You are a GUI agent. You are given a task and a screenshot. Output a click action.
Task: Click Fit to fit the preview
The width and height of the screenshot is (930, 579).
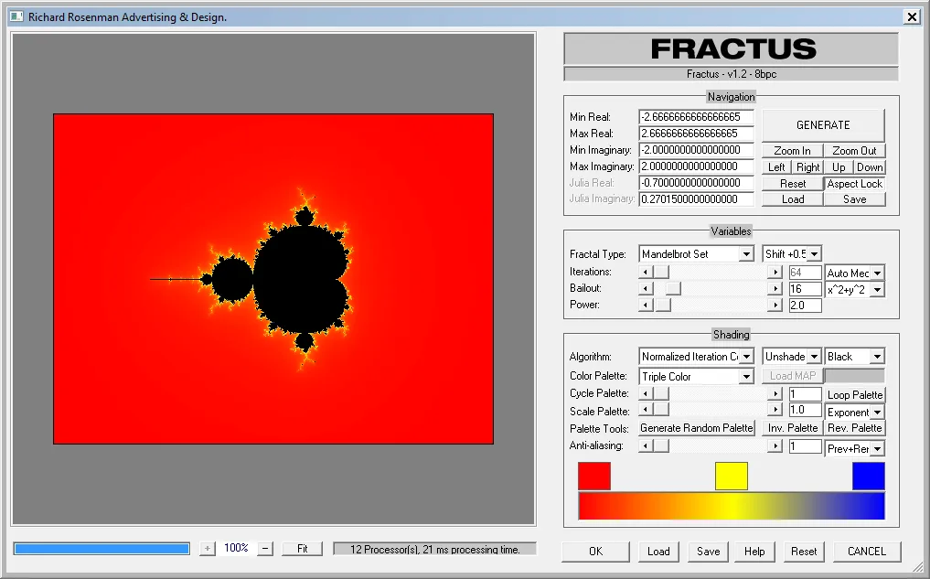click(x=302, y=548)
